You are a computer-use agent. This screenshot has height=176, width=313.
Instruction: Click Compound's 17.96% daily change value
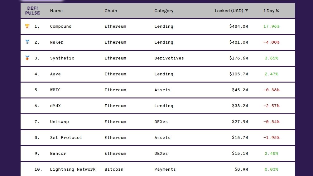point(271,26)
